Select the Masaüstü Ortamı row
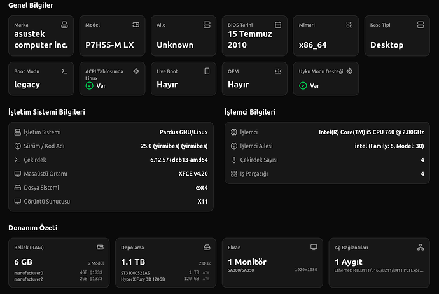 click(x=111, y=174)
